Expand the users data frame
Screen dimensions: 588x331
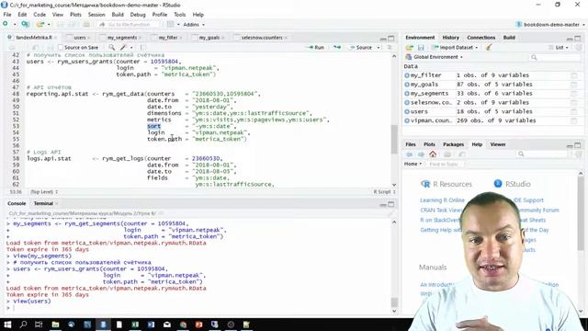point(407,111)
